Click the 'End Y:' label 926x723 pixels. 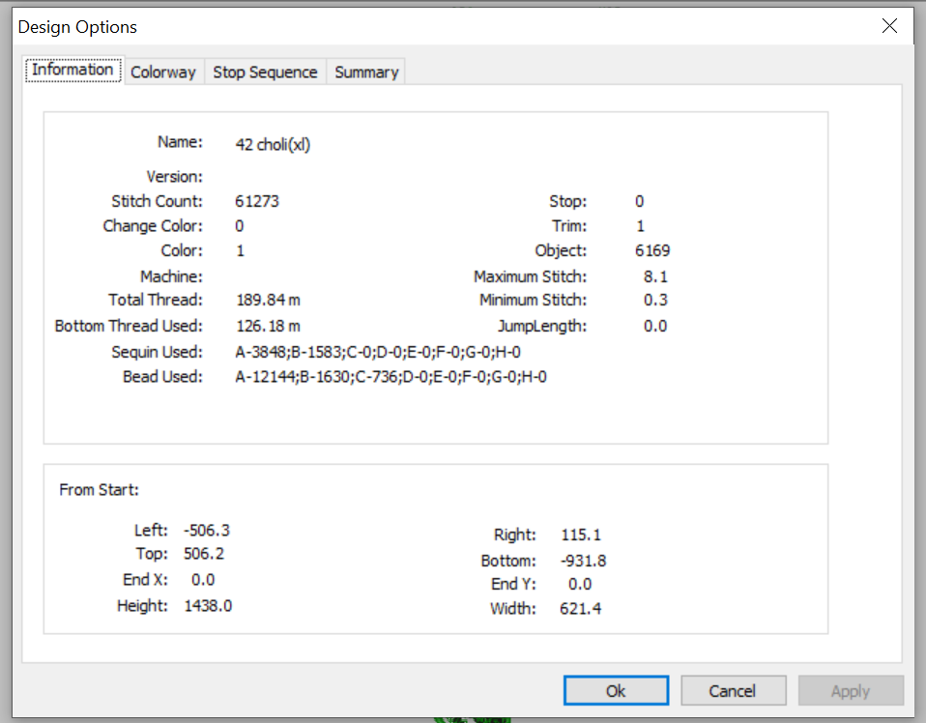coord(514,584)
